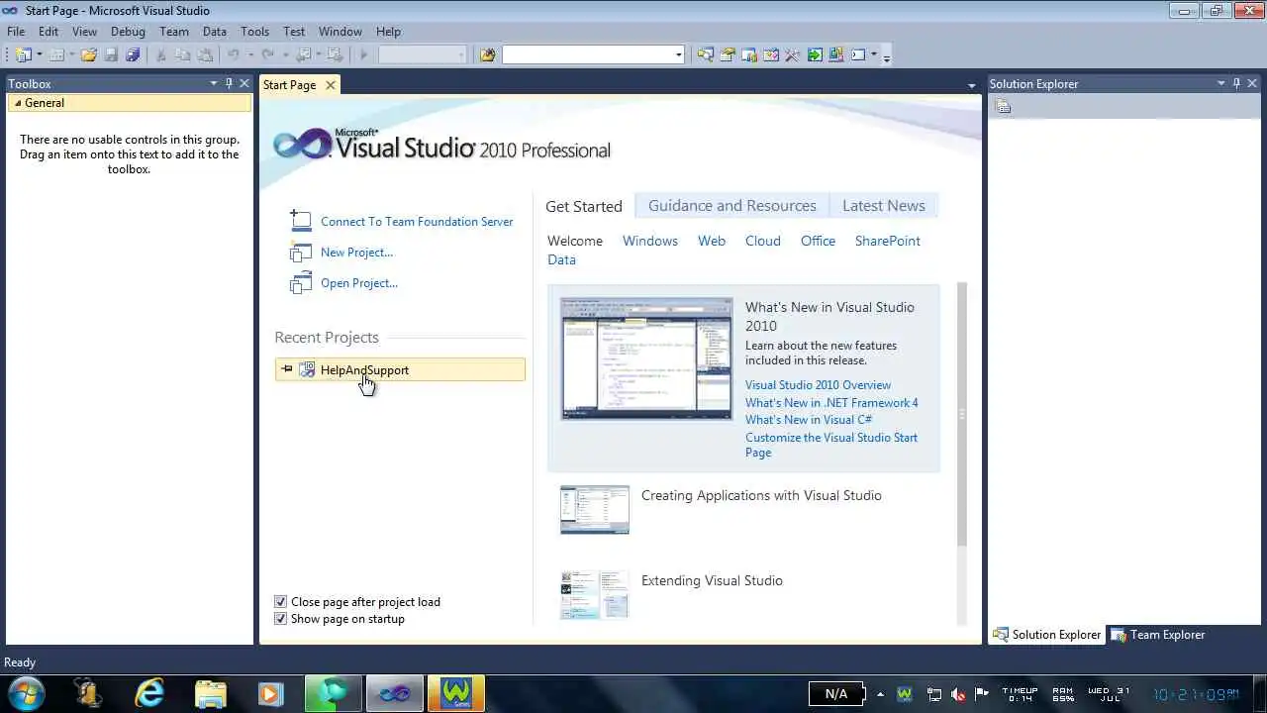
Task: Open the Team menu
Action: point(174,32)
